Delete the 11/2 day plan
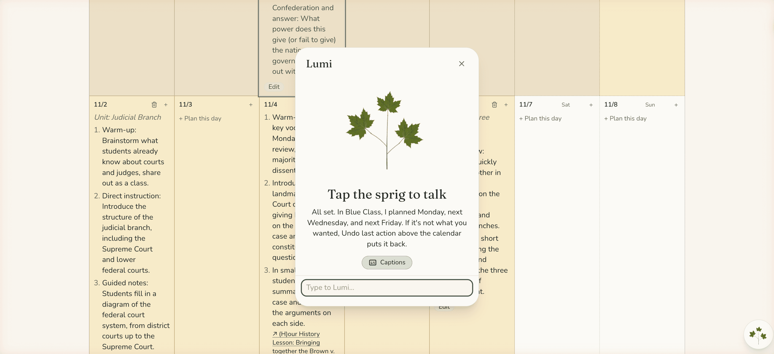 click(154, 105)
